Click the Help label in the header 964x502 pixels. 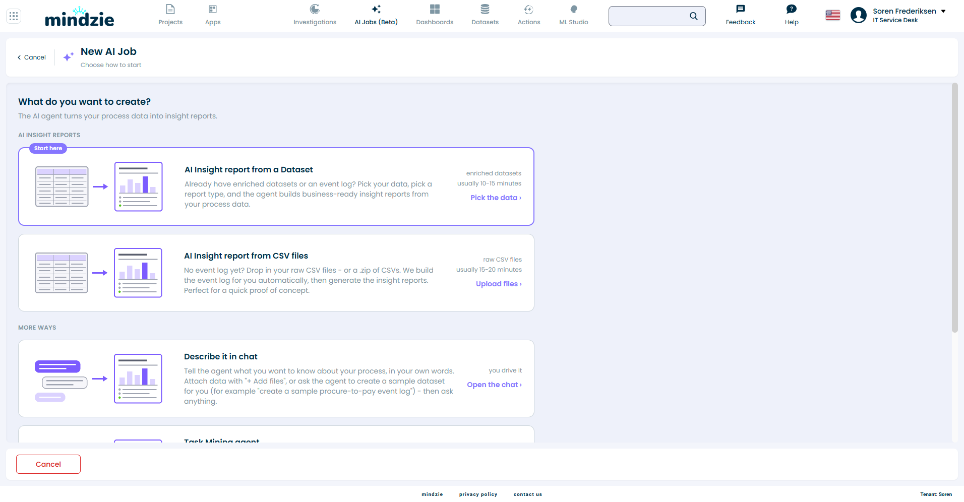click(x=792, y=22)
